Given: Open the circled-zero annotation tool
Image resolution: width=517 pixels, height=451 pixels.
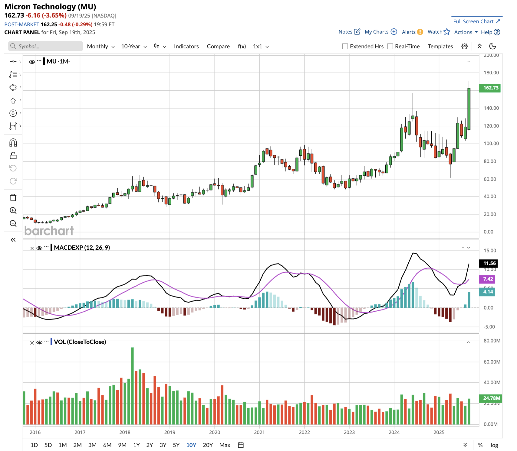Looking at the screenshot, I should (x=13, y=113).
